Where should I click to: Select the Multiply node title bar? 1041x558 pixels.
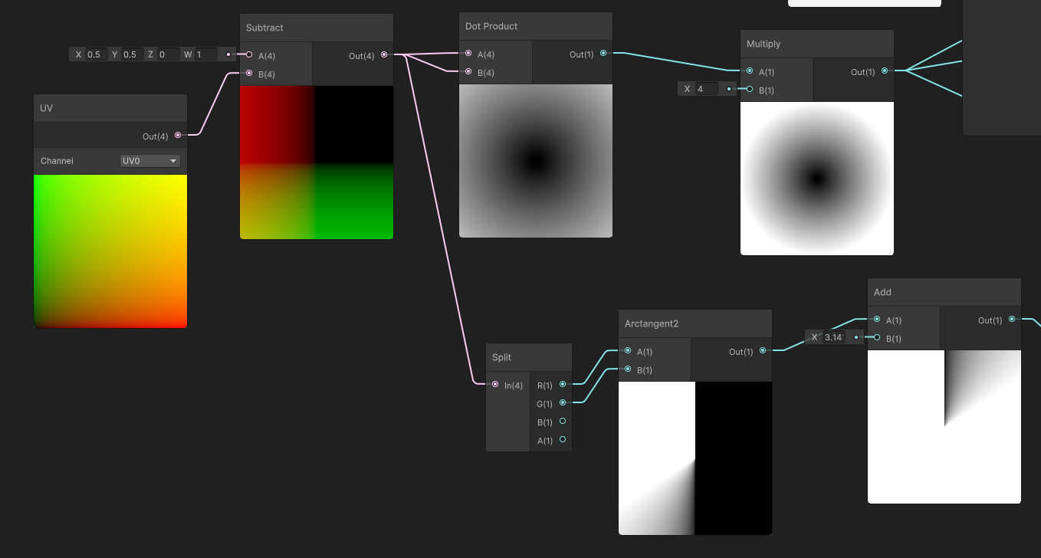click(x=817, y=44)
